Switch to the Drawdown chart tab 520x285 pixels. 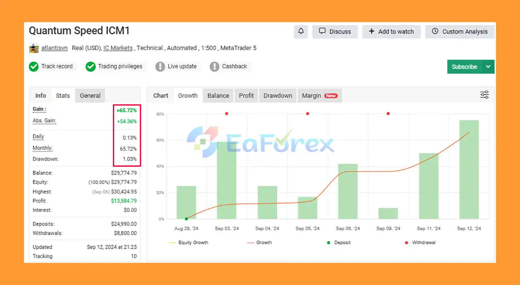(277, 96)
